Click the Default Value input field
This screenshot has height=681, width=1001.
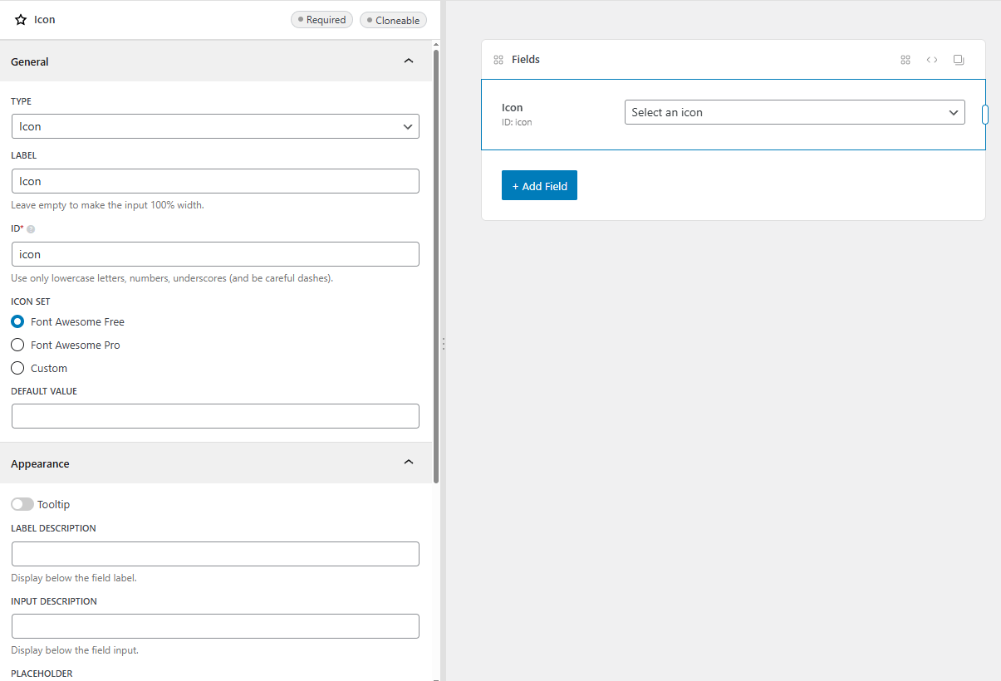tap(215, 416)
